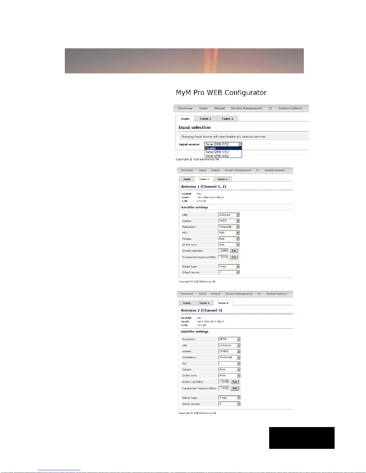Select the Input tab in Input selection panel
This screenshot has width=366, height=473.
pyautogui.click(x=185, y=119)
